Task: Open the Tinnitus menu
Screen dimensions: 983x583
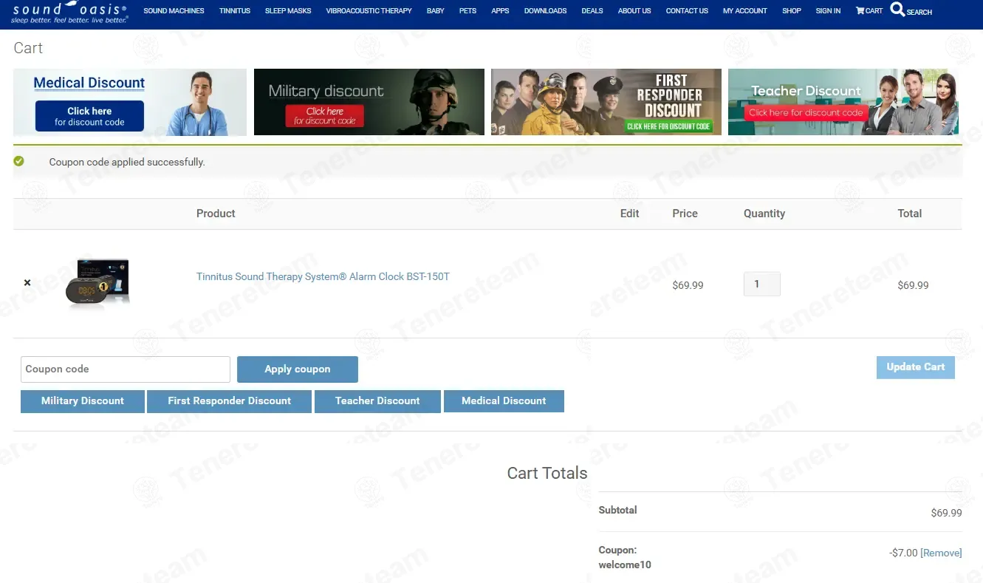Action: 235,11
